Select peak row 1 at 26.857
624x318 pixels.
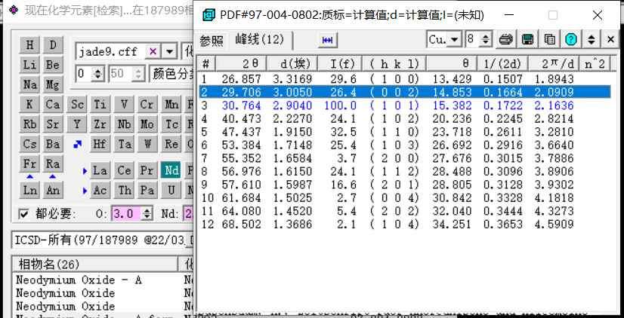click(404, 79)
